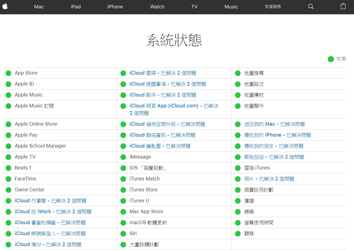Click the iOS 「裝置啟動」 entry
Image resolution: width=354 pixels, height=250 pixels.
pos(148,168)
